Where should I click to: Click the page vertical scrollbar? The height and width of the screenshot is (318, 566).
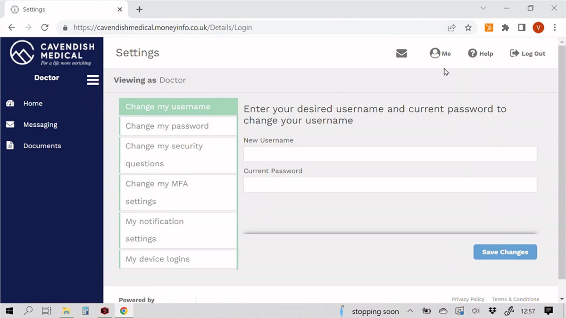click(562, 162)
